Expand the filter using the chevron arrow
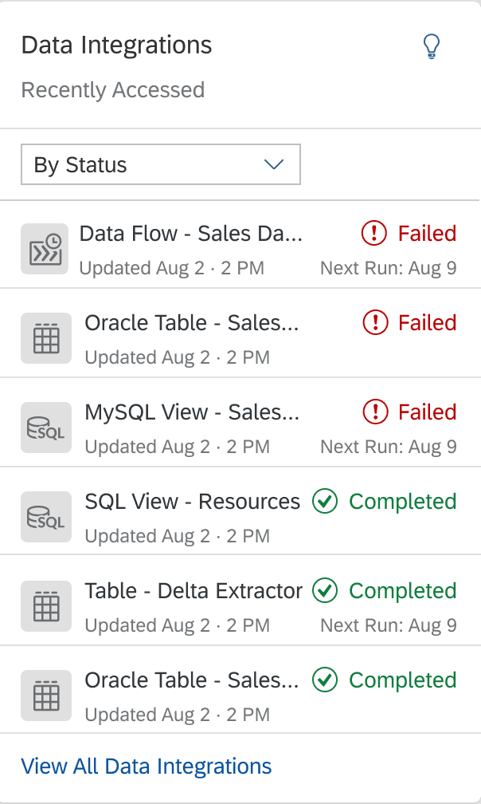This screenshot has height=804, width=481. click(274, 164)
